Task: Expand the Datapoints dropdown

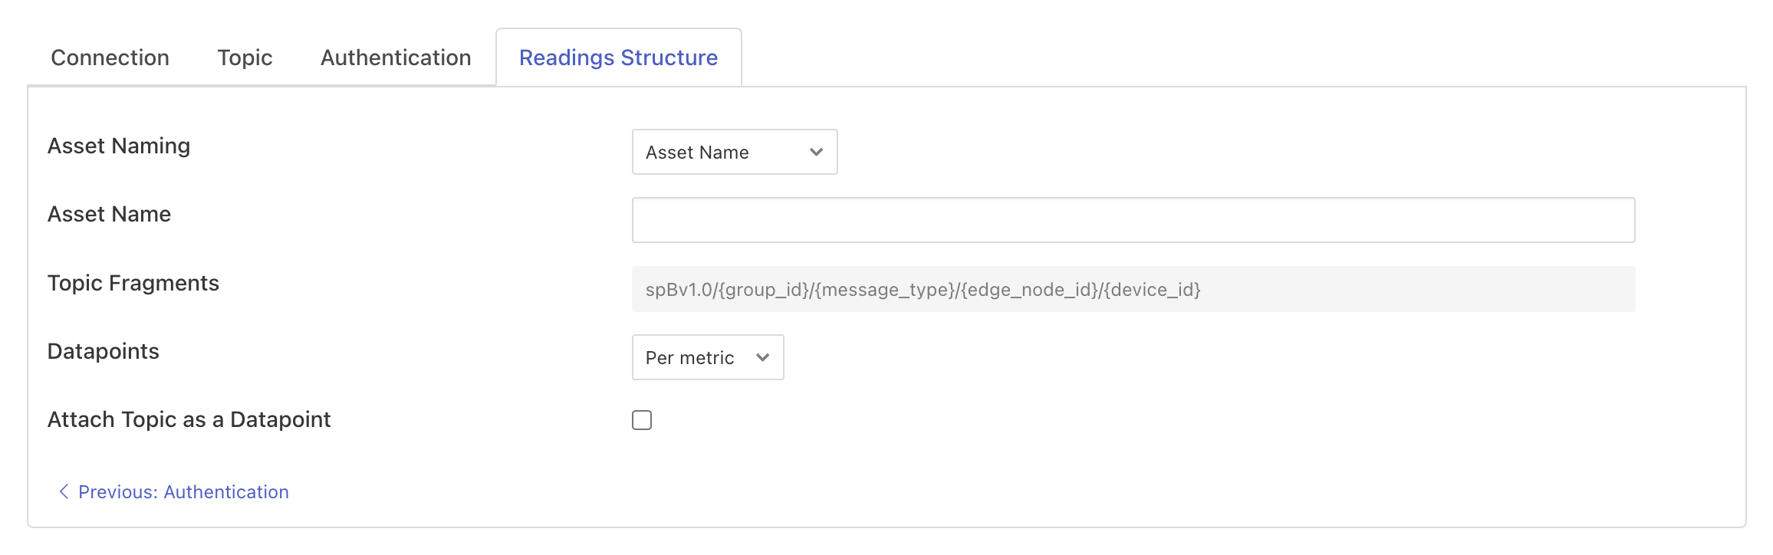Action: [707, 357]
